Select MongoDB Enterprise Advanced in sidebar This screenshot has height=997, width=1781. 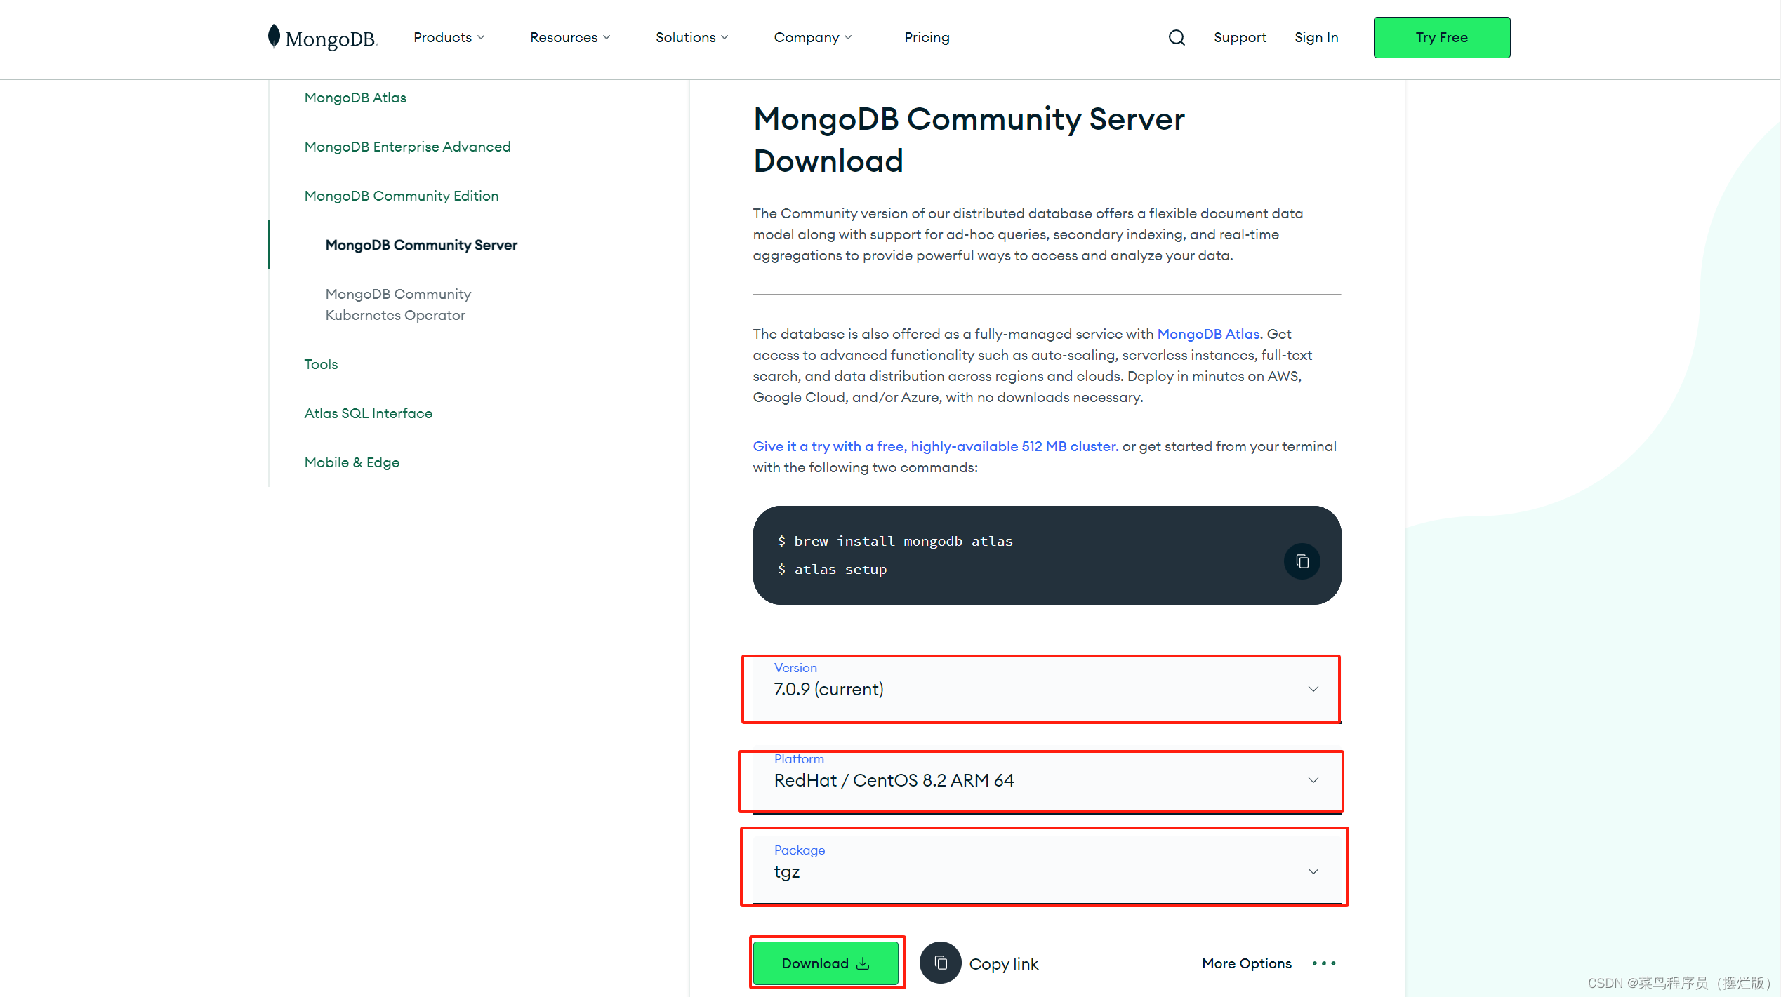407,147
